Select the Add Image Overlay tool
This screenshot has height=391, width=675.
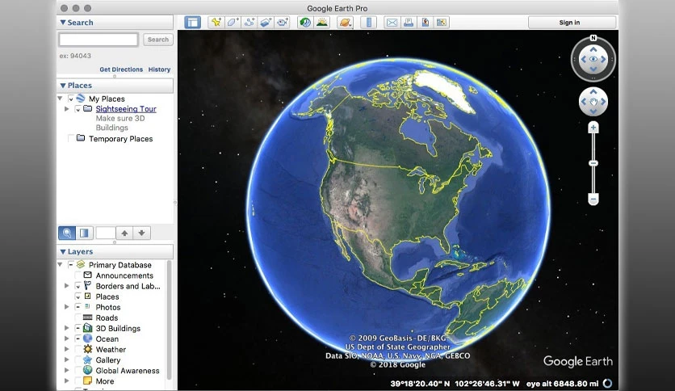pos(266,23)
